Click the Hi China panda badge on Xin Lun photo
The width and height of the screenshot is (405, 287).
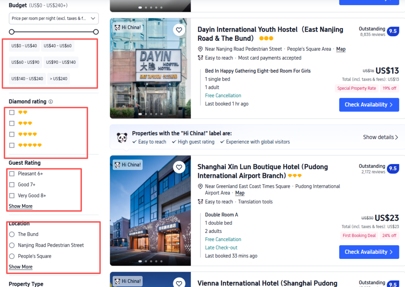tap(127, 164)
